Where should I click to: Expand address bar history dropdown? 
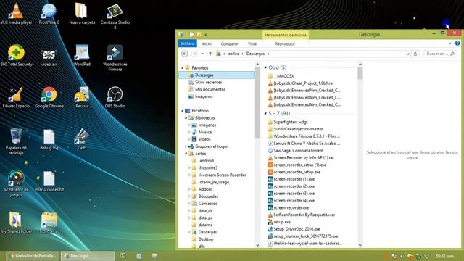pos(408,54)
